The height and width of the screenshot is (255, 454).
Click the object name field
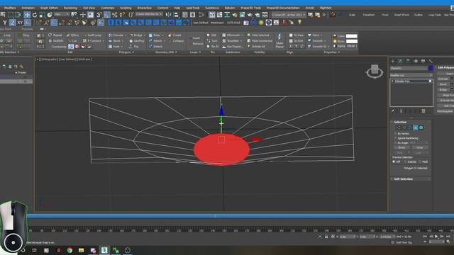click(409, 69)
